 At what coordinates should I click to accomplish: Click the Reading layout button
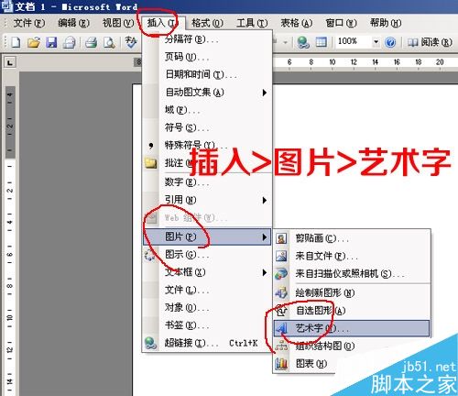tap(430, 42)
